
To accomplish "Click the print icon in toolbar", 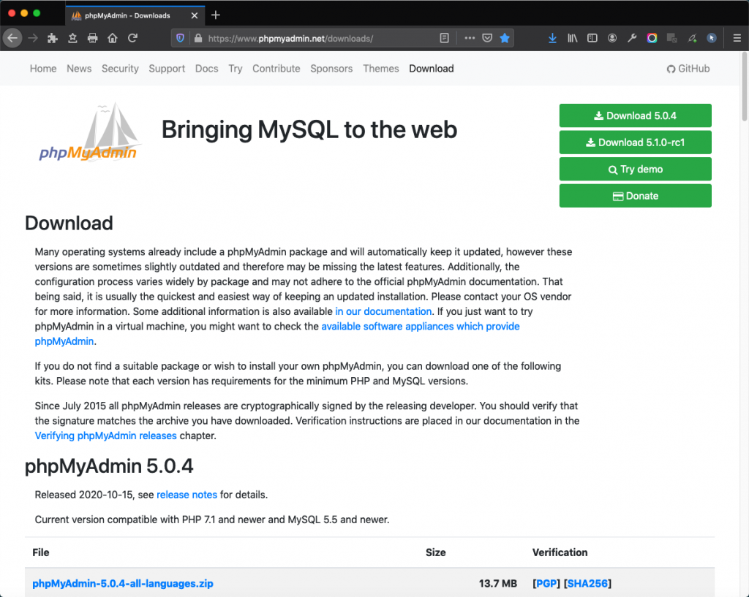I will point(93,38).
